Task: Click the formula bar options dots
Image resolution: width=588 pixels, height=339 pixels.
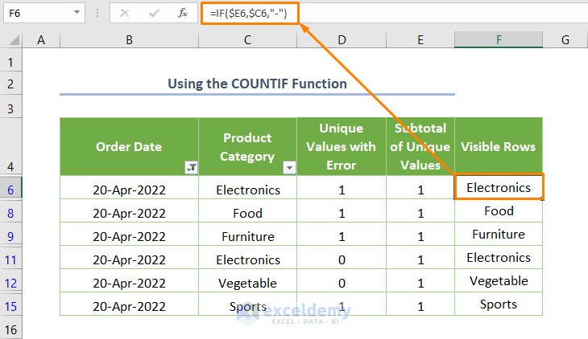Action: pyautogui.click(x=98, y=13)
